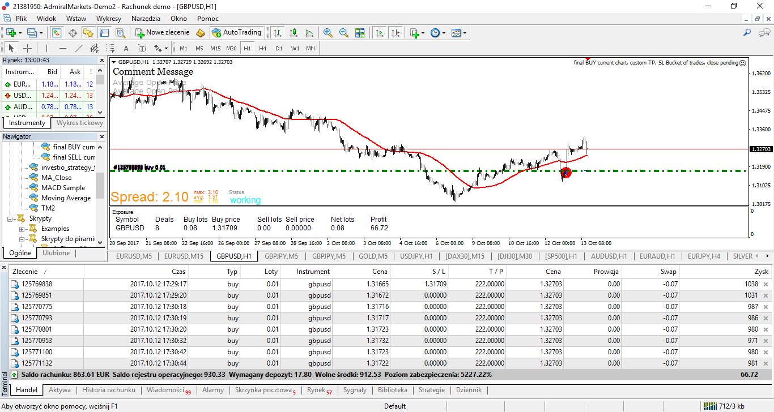This screenshot has height=412, width=774.
Task: Toggle the chart shift icon
Action: [395, 33]
